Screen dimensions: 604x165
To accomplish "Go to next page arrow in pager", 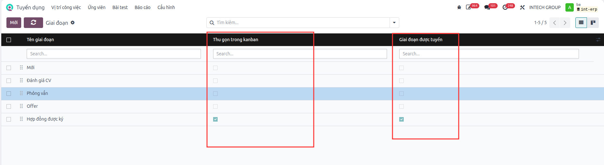I will coord(565,23).
